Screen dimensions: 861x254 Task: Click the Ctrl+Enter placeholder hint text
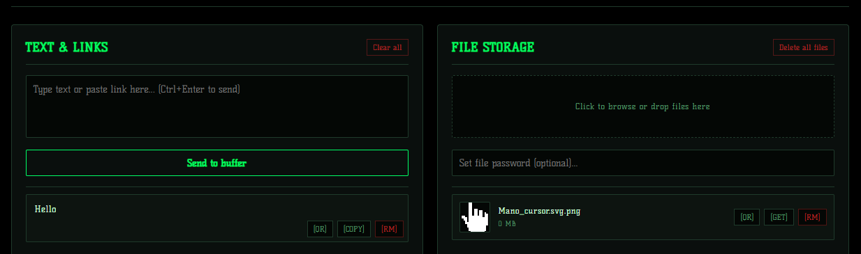[x=199, y=89]
